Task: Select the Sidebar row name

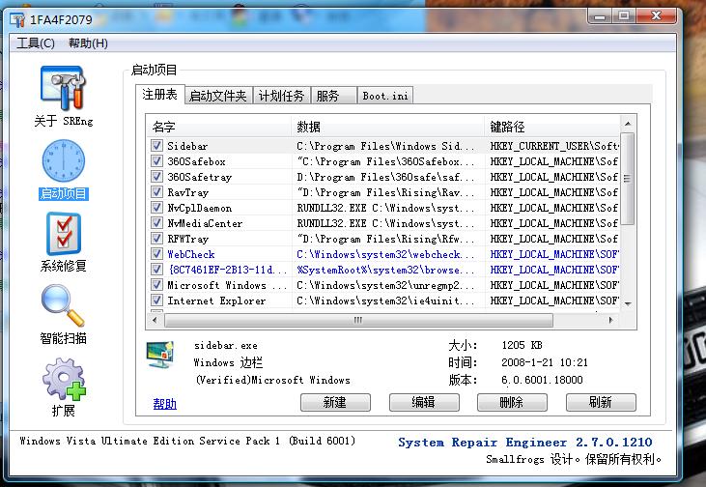Action: (x=187, y=146)
